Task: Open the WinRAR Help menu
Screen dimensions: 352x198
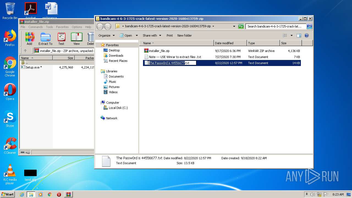Action: point(88,27)
